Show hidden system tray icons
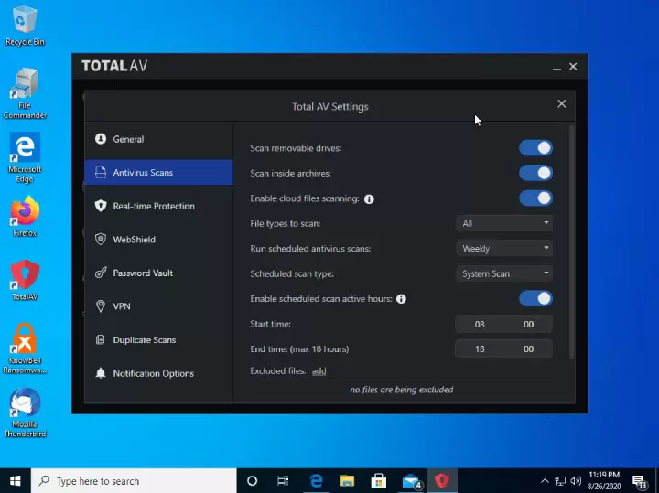The width and height of the screenshot is (659, 493). point(545,481)
